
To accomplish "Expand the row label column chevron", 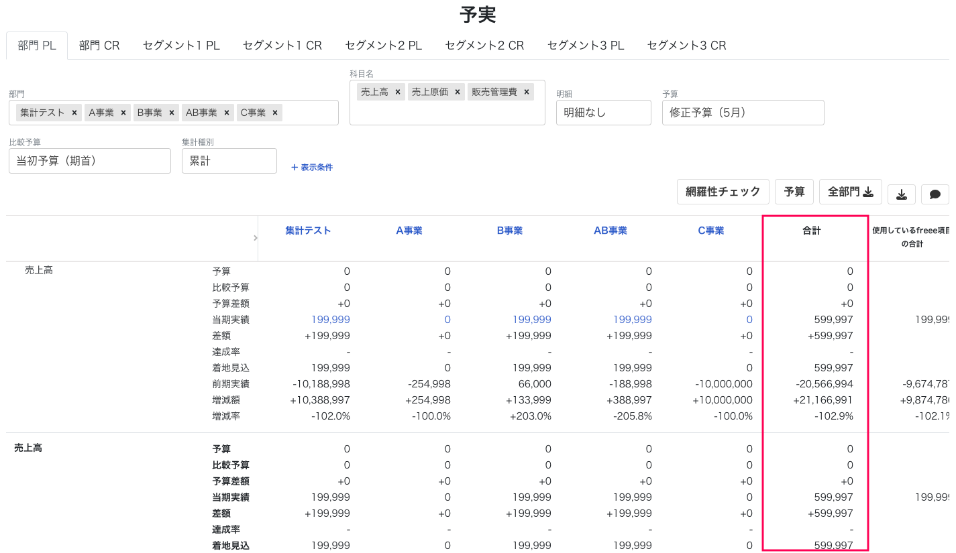I will 255,238.
